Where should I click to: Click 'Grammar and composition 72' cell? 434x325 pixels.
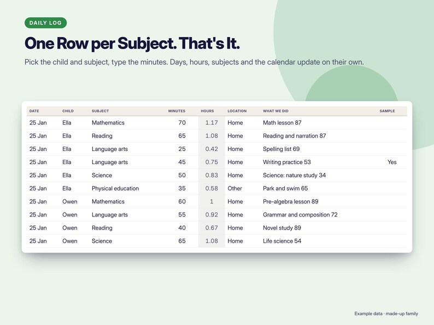click(300, 215)
